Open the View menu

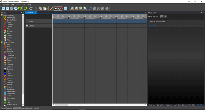click(x=18, y=5)
